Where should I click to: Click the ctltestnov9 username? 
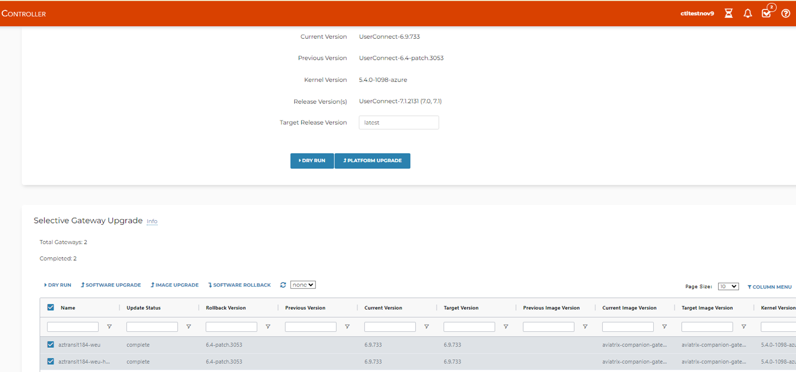point(697,14)
